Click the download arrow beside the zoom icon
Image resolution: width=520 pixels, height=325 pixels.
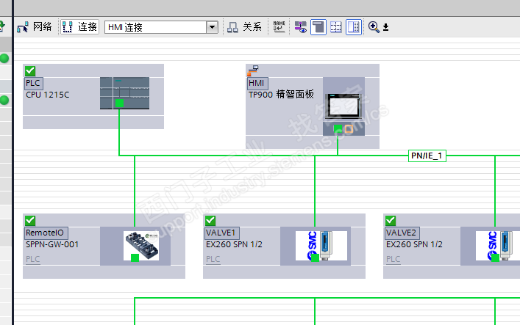coord(385,27)
